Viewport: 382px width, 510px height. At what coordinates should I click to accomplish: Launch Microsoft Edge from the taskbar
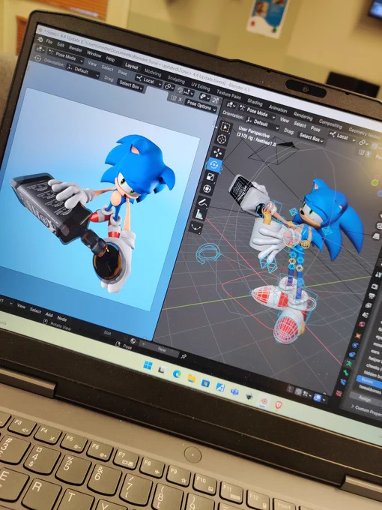177,373
